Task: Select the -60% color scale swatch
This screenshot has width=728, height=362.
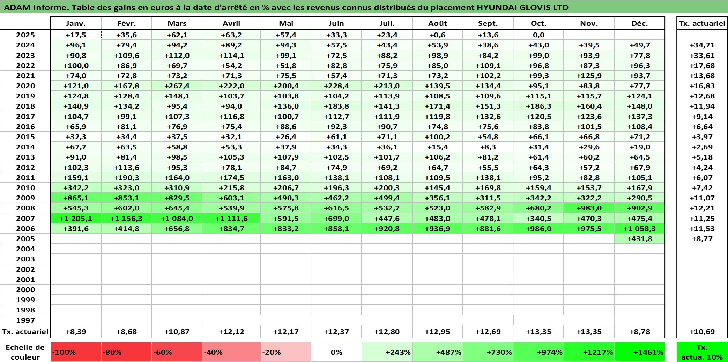Action: coord(177,352)
